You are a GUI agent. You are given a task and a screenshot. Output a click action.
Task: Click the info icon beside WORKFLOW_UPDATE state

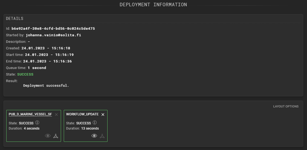pos(95,123)
